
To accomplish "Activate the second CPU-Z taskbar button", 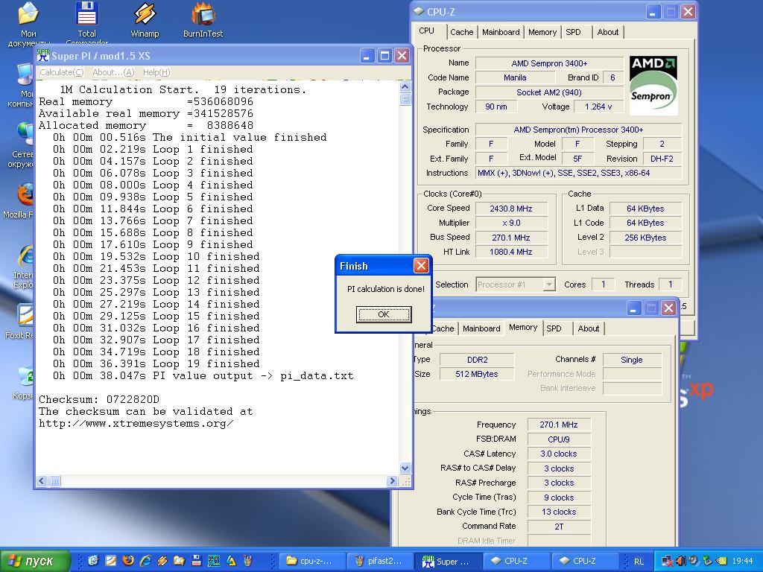I will 584,561.
